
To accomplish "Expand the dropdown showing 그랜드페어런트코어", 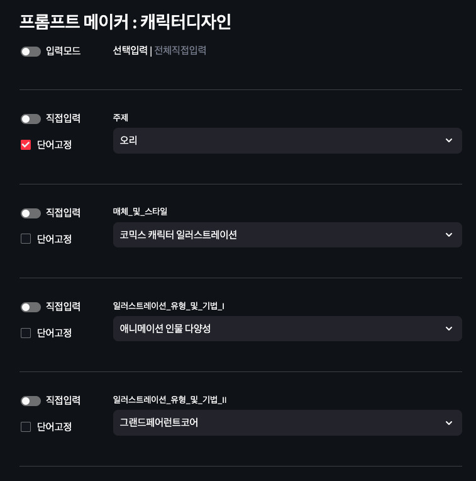I will tap(277, 423).
